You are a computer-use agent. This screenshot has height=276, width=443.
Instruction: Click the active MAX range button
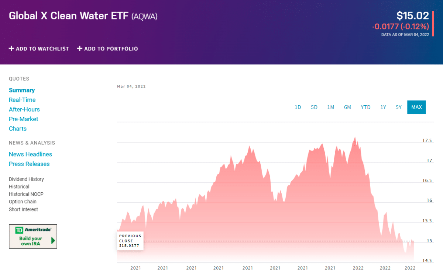pos(416,107)
